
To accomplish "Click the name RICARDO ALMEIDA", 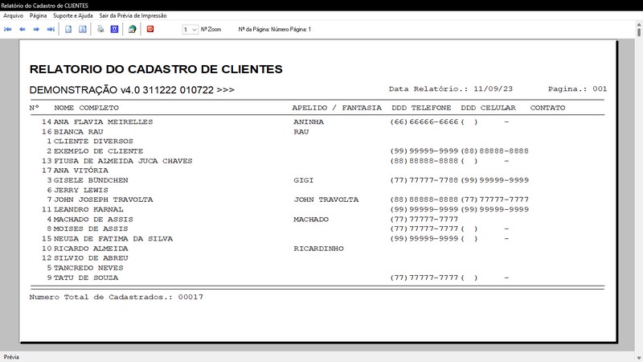I will [x=91, y=249].
